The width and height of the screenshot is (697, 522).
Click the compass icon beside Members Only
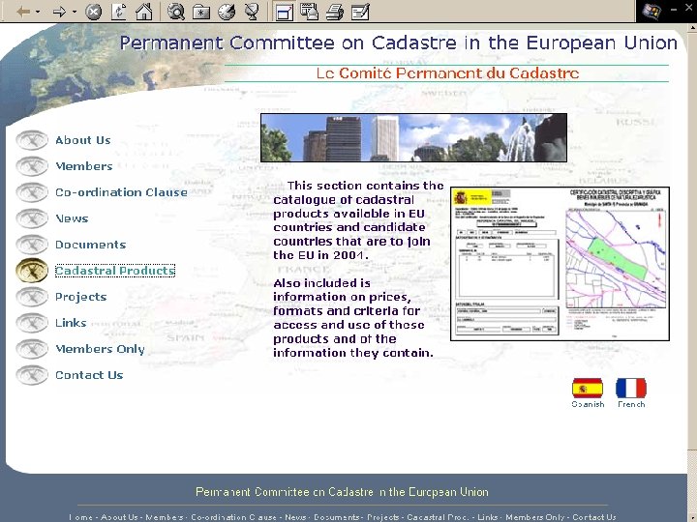32,349
